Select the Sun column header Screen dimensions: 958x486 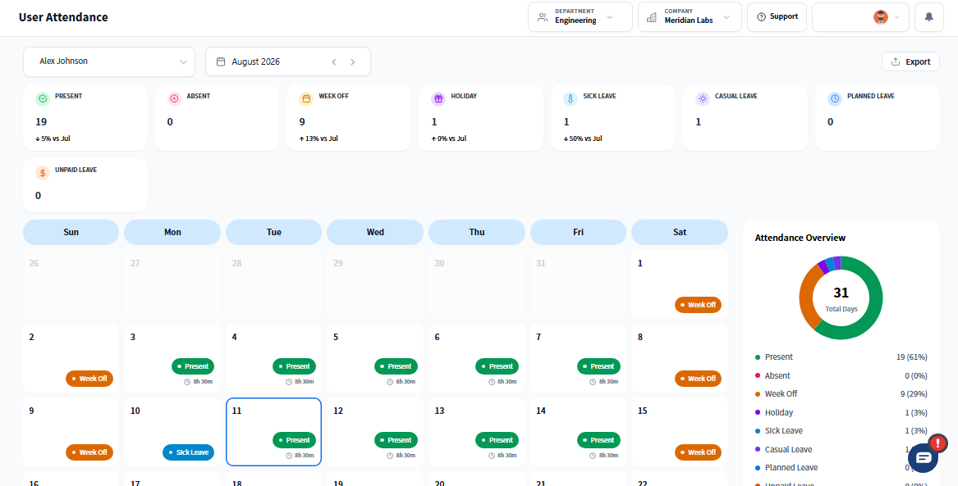coord(71,232)
